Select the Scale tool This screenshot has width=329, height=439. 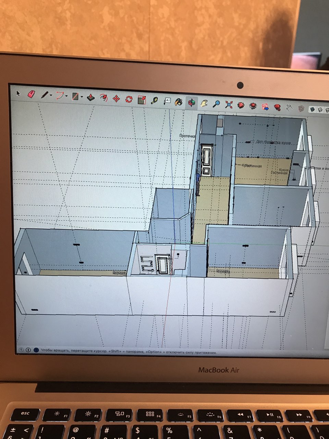pyautogui.click(x=142, y=100)
